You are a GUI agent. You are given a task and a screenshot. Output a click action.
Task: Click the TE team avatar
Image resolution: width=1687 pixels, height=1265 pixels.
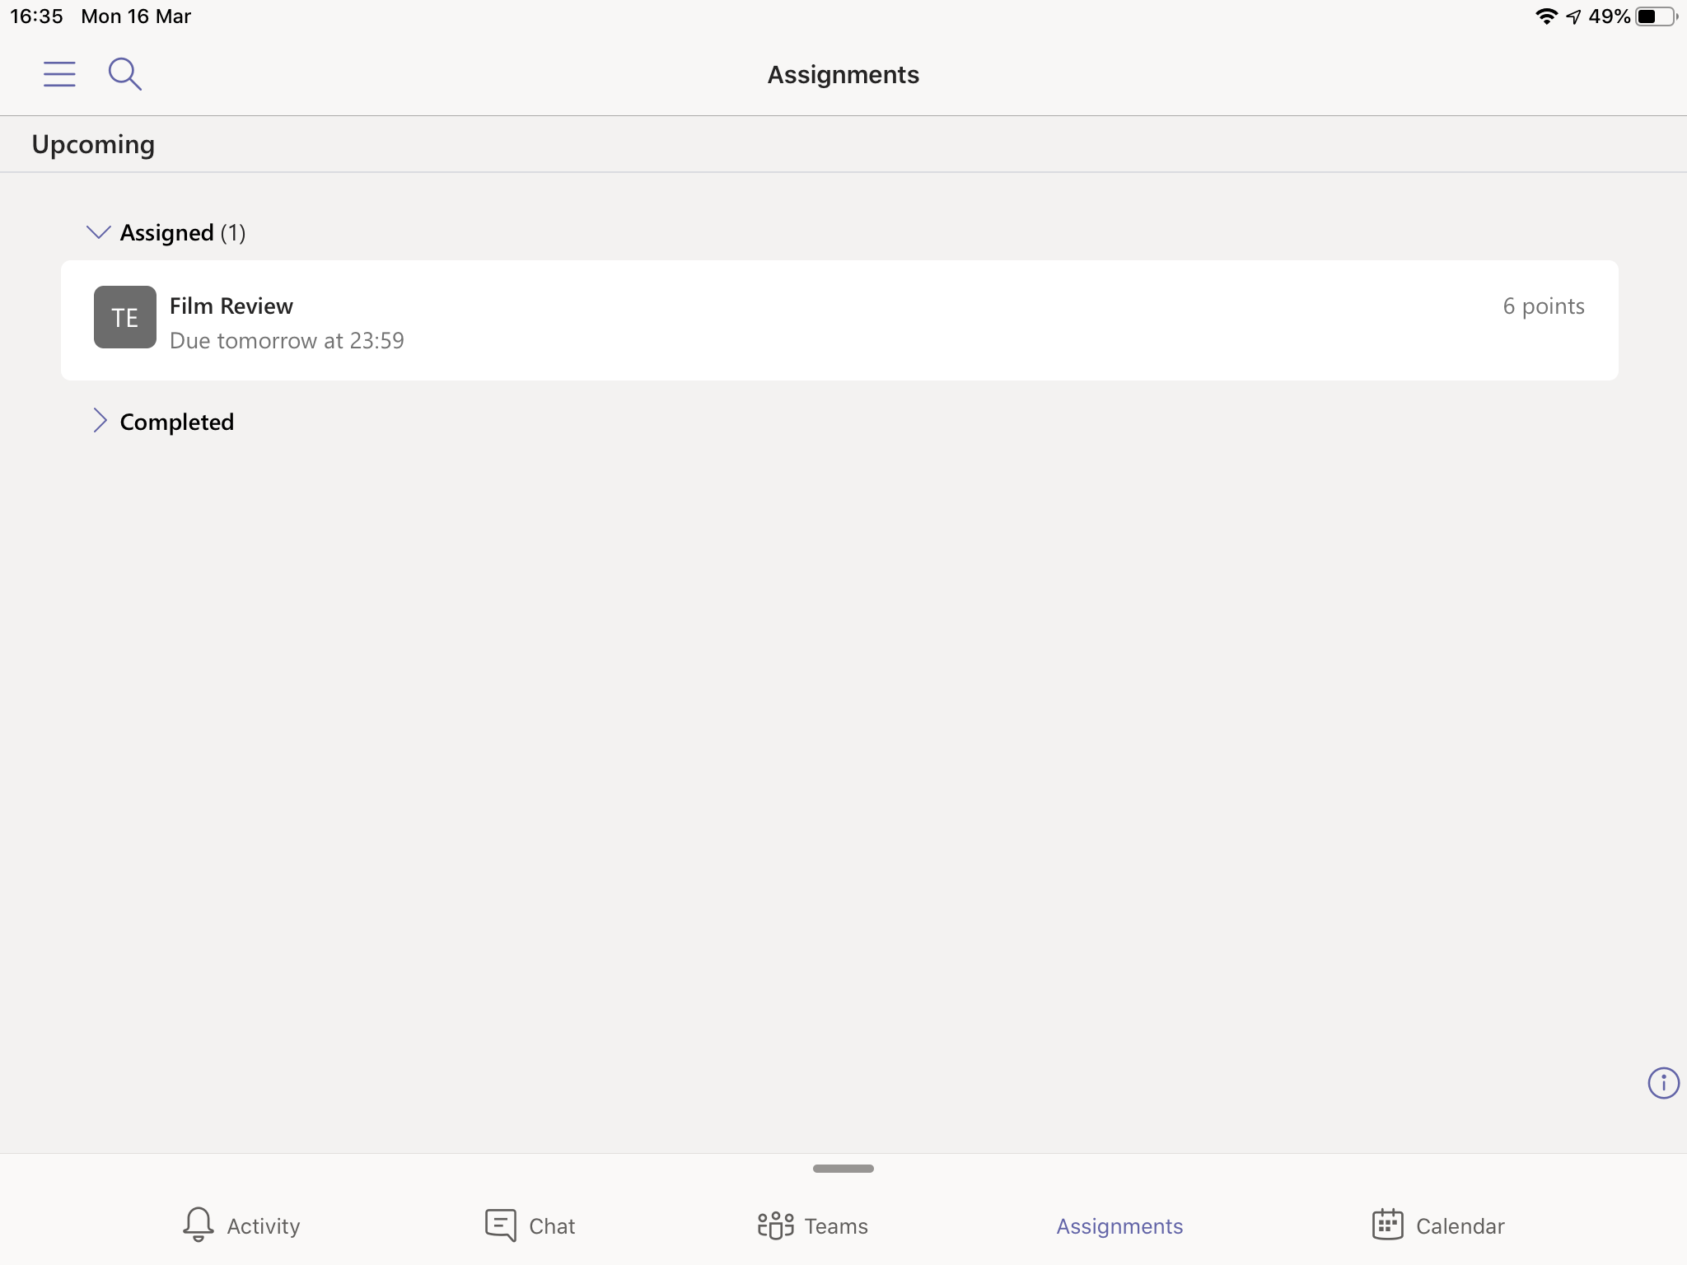[x=125, y=317]
